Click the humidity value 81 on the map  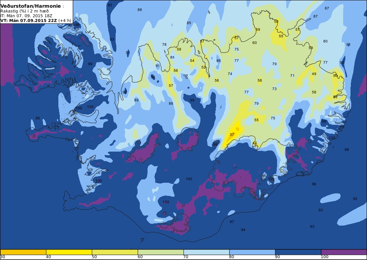click(x=172, y=57)
